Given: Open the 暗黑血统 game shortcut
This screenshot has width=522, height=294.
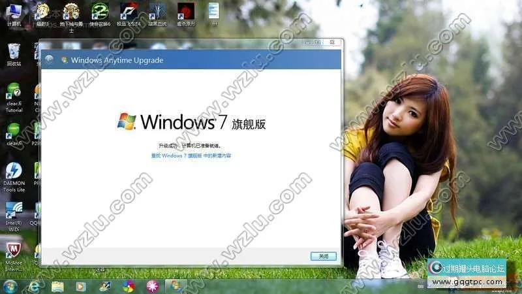Looking at the screenshot, I should (x=157, y=14).
